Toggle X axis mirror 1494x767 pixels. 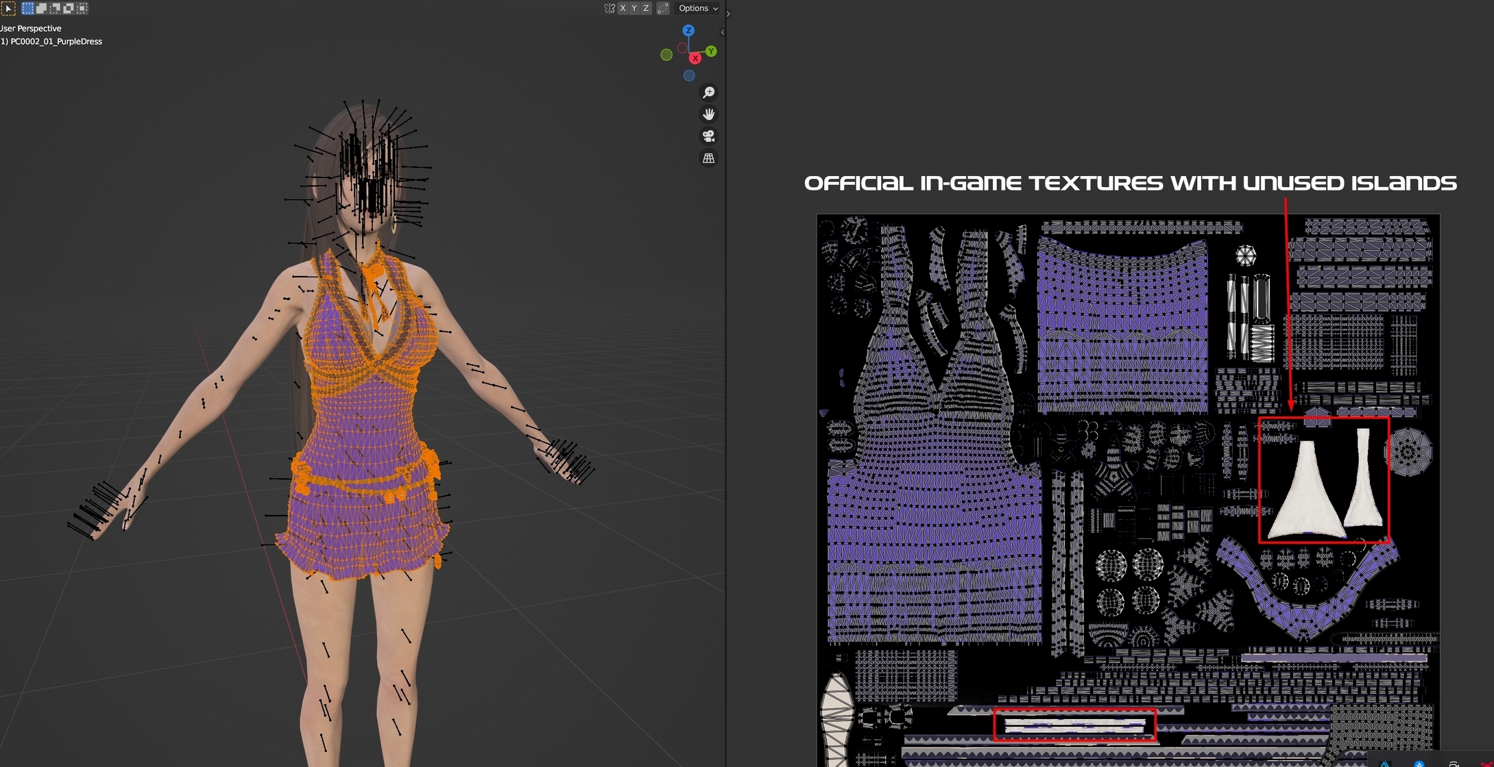[x=623, y=8]
